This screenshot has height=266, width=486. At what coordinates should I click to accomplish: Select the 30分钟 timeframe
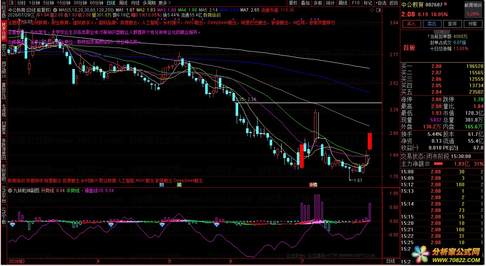tap(80, 3)
